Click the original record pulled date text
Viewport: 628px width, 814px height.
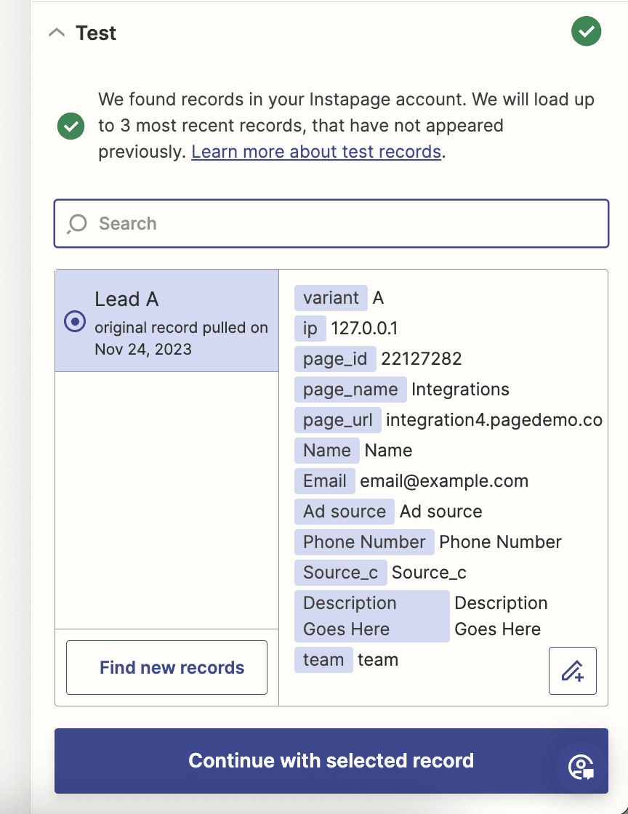pyautogui.click(x=181, y=339)
